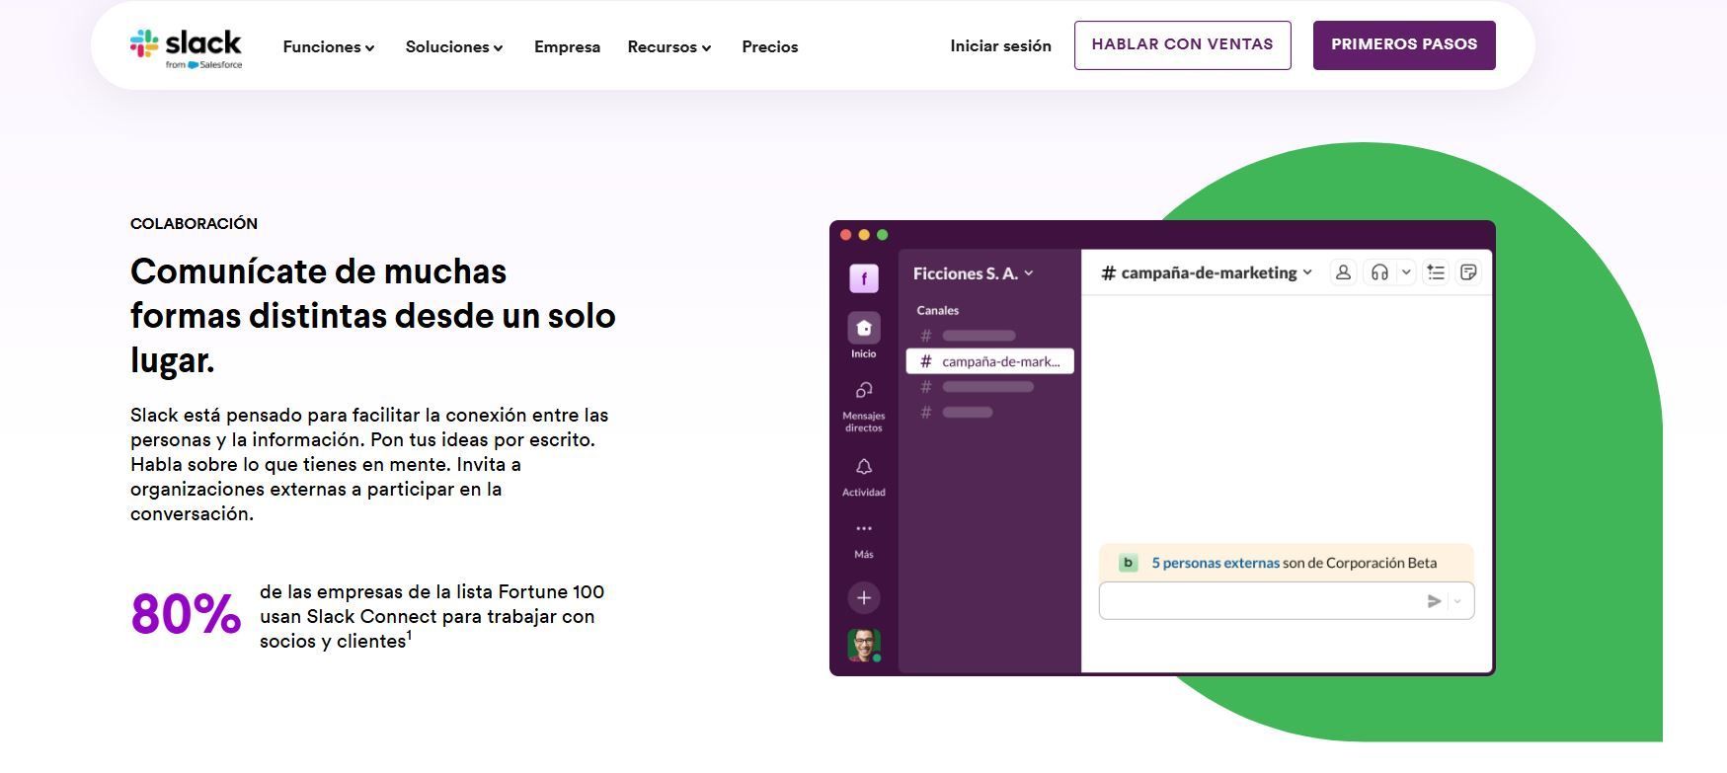Expand the Recursos dropdown menu
The height and width of the screenshot is (773, 1727).
669,47
